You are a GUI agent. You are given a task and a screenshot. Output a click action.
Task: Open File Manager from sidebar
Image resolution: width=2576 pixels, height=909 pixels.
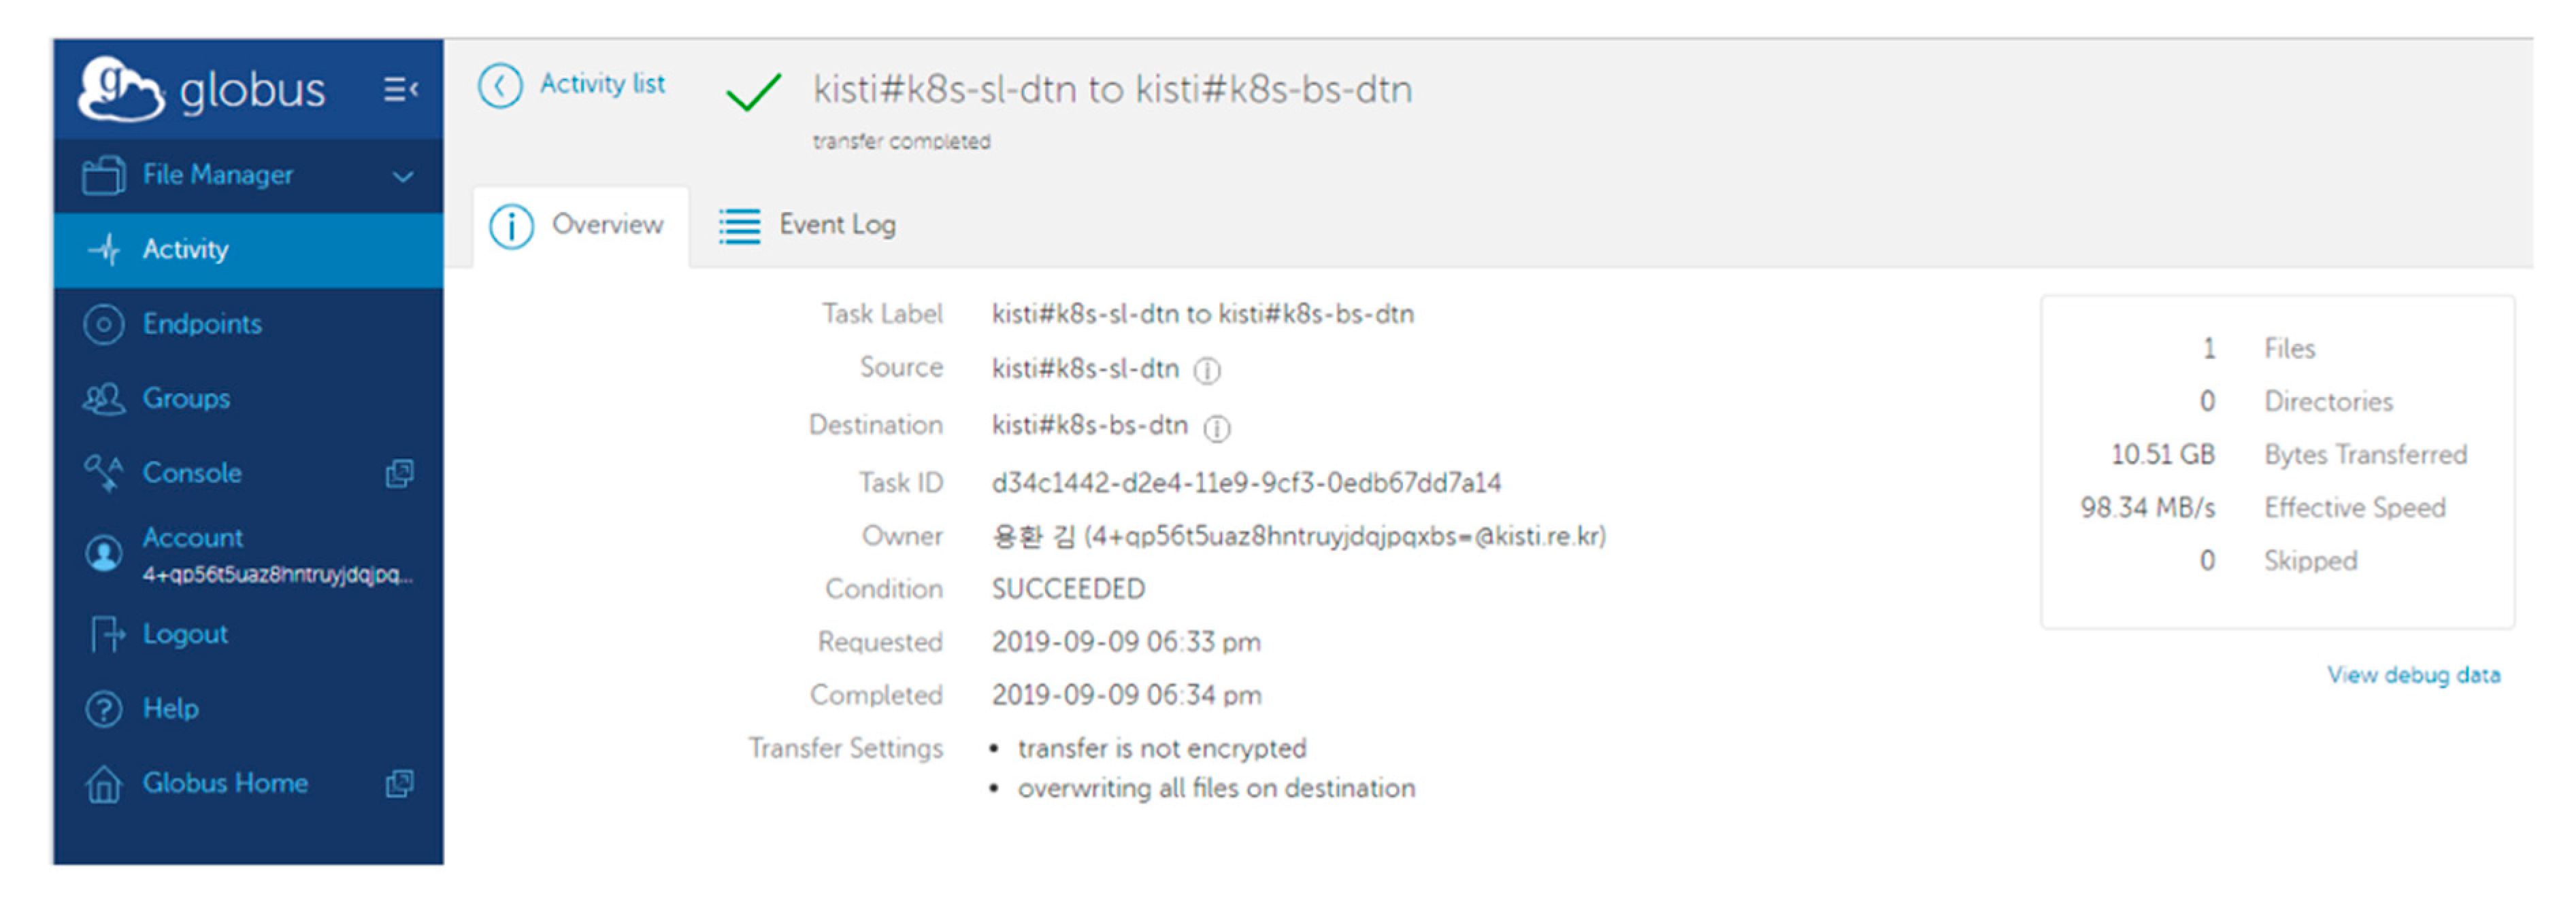(217, 175)
